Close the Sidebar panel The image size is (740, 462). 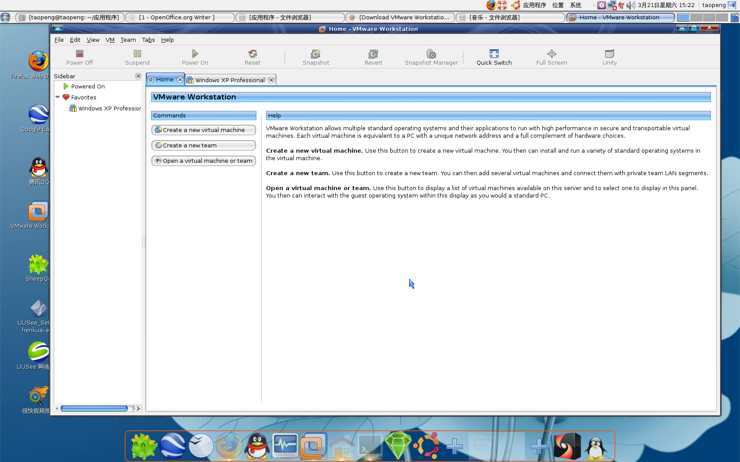click(x=138, y=76)
